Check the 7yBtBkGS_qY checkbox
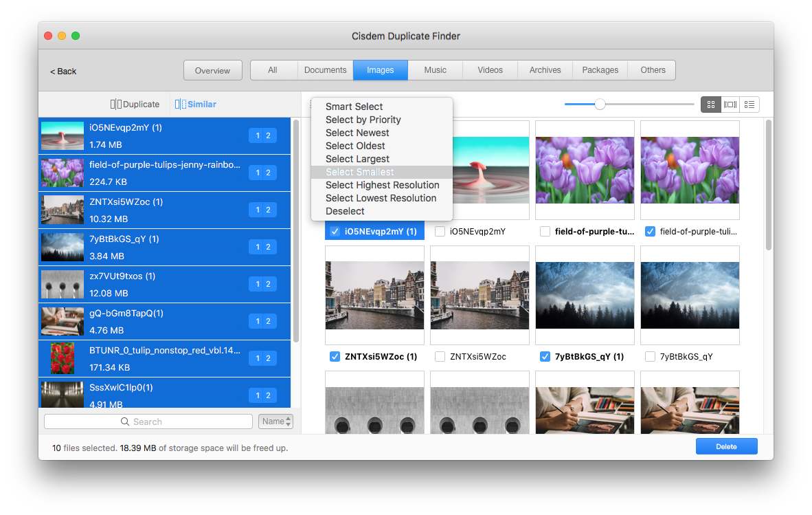This screenshot has width=812, height=515. [x=650, y=356]
